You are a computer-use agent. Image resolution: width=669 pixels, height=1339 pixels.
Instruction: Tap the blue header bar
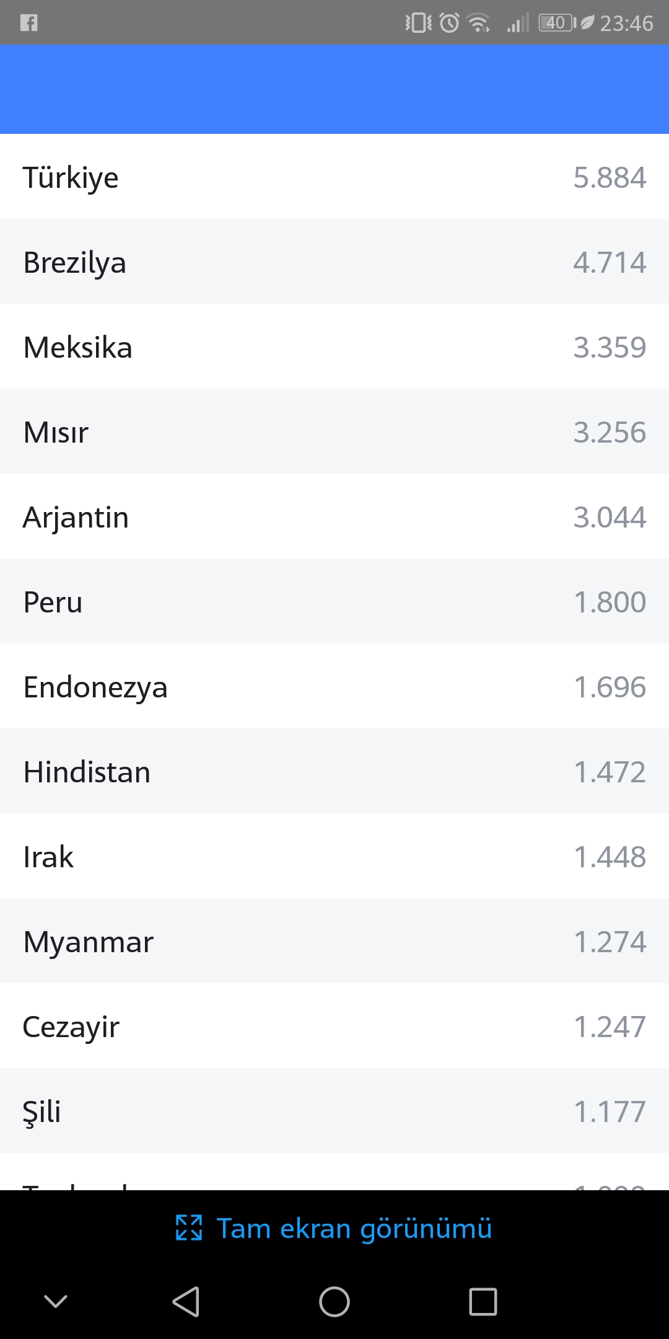click(334, 89)
